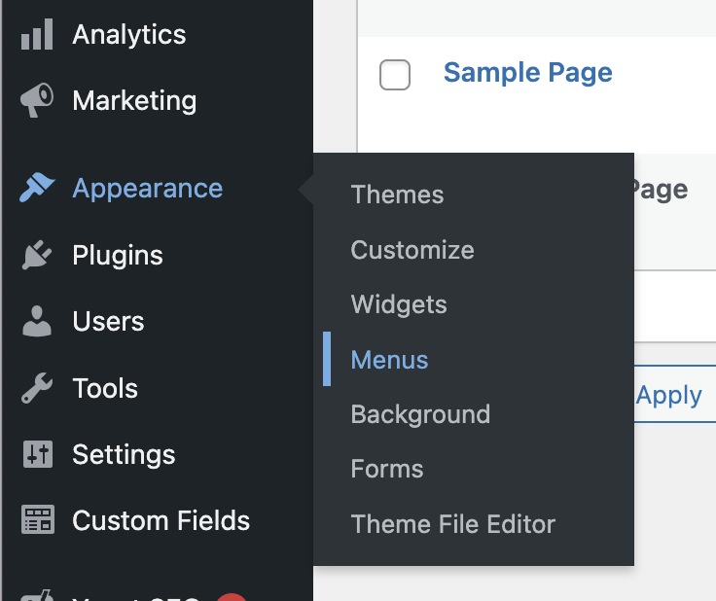This screenshot has width=716, height=601.
Task: Open the Sample Page link
Action: 527,73
